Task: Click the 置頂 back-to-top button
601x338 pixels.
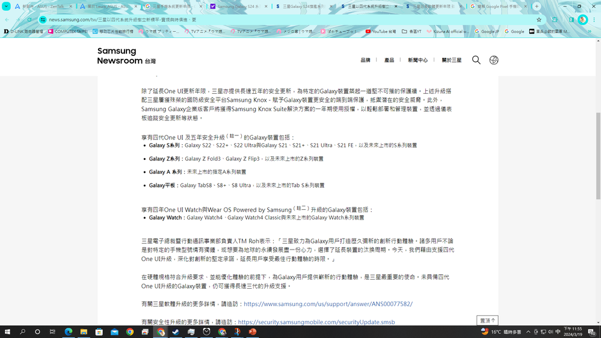Action: point(487,321)
